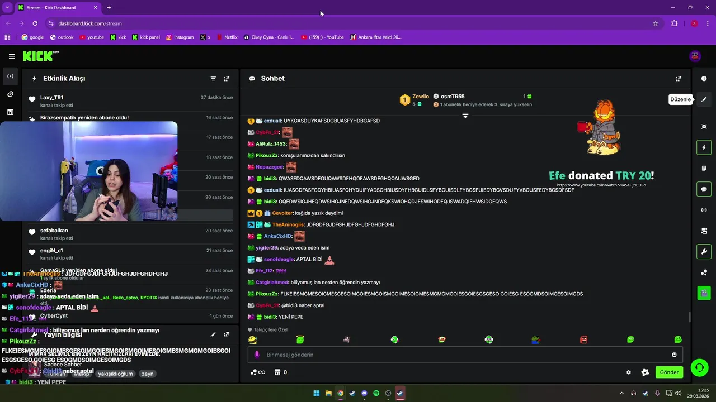Toggle the wrench tools panel icon

coord(704,251)
